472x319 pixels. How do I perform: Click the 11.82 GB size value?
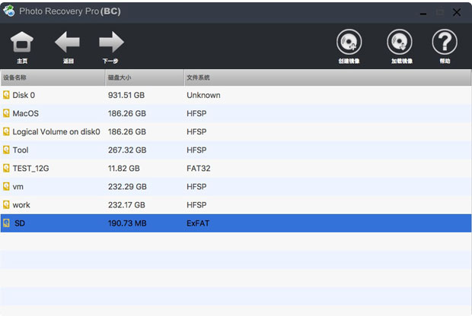(x=124, y=169)
